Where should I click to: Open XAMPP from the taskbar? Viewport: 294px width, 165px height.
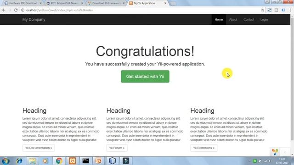click(73, 161)
